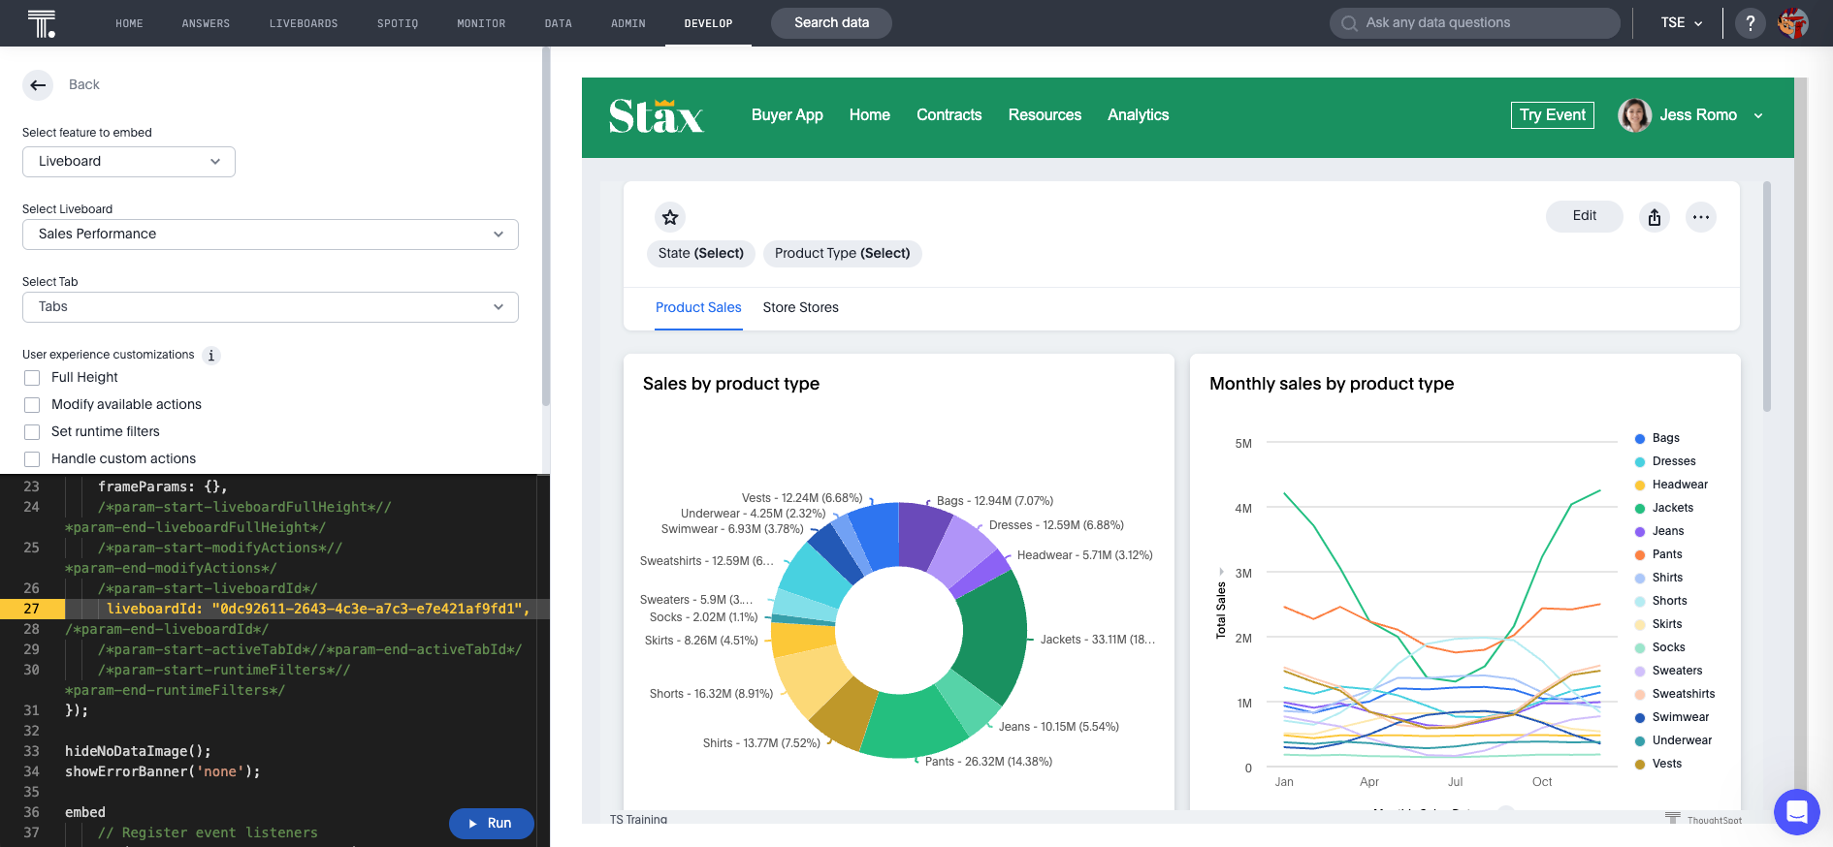This screenshot has width=1833, height=847.
Task: Enable the Full Height checkbox
Action: tap(32, 378)
